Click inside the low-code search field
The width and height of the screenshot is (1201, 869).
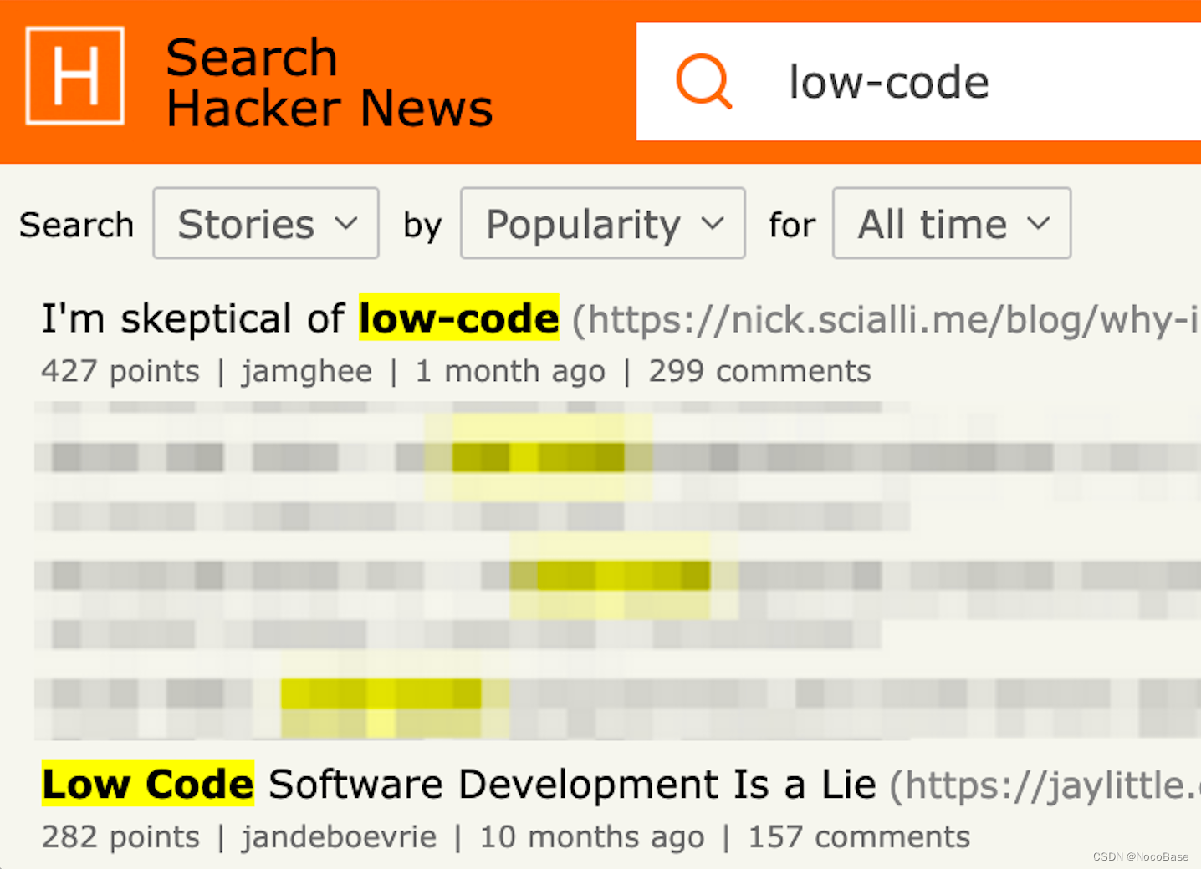[x=888, y=81]
